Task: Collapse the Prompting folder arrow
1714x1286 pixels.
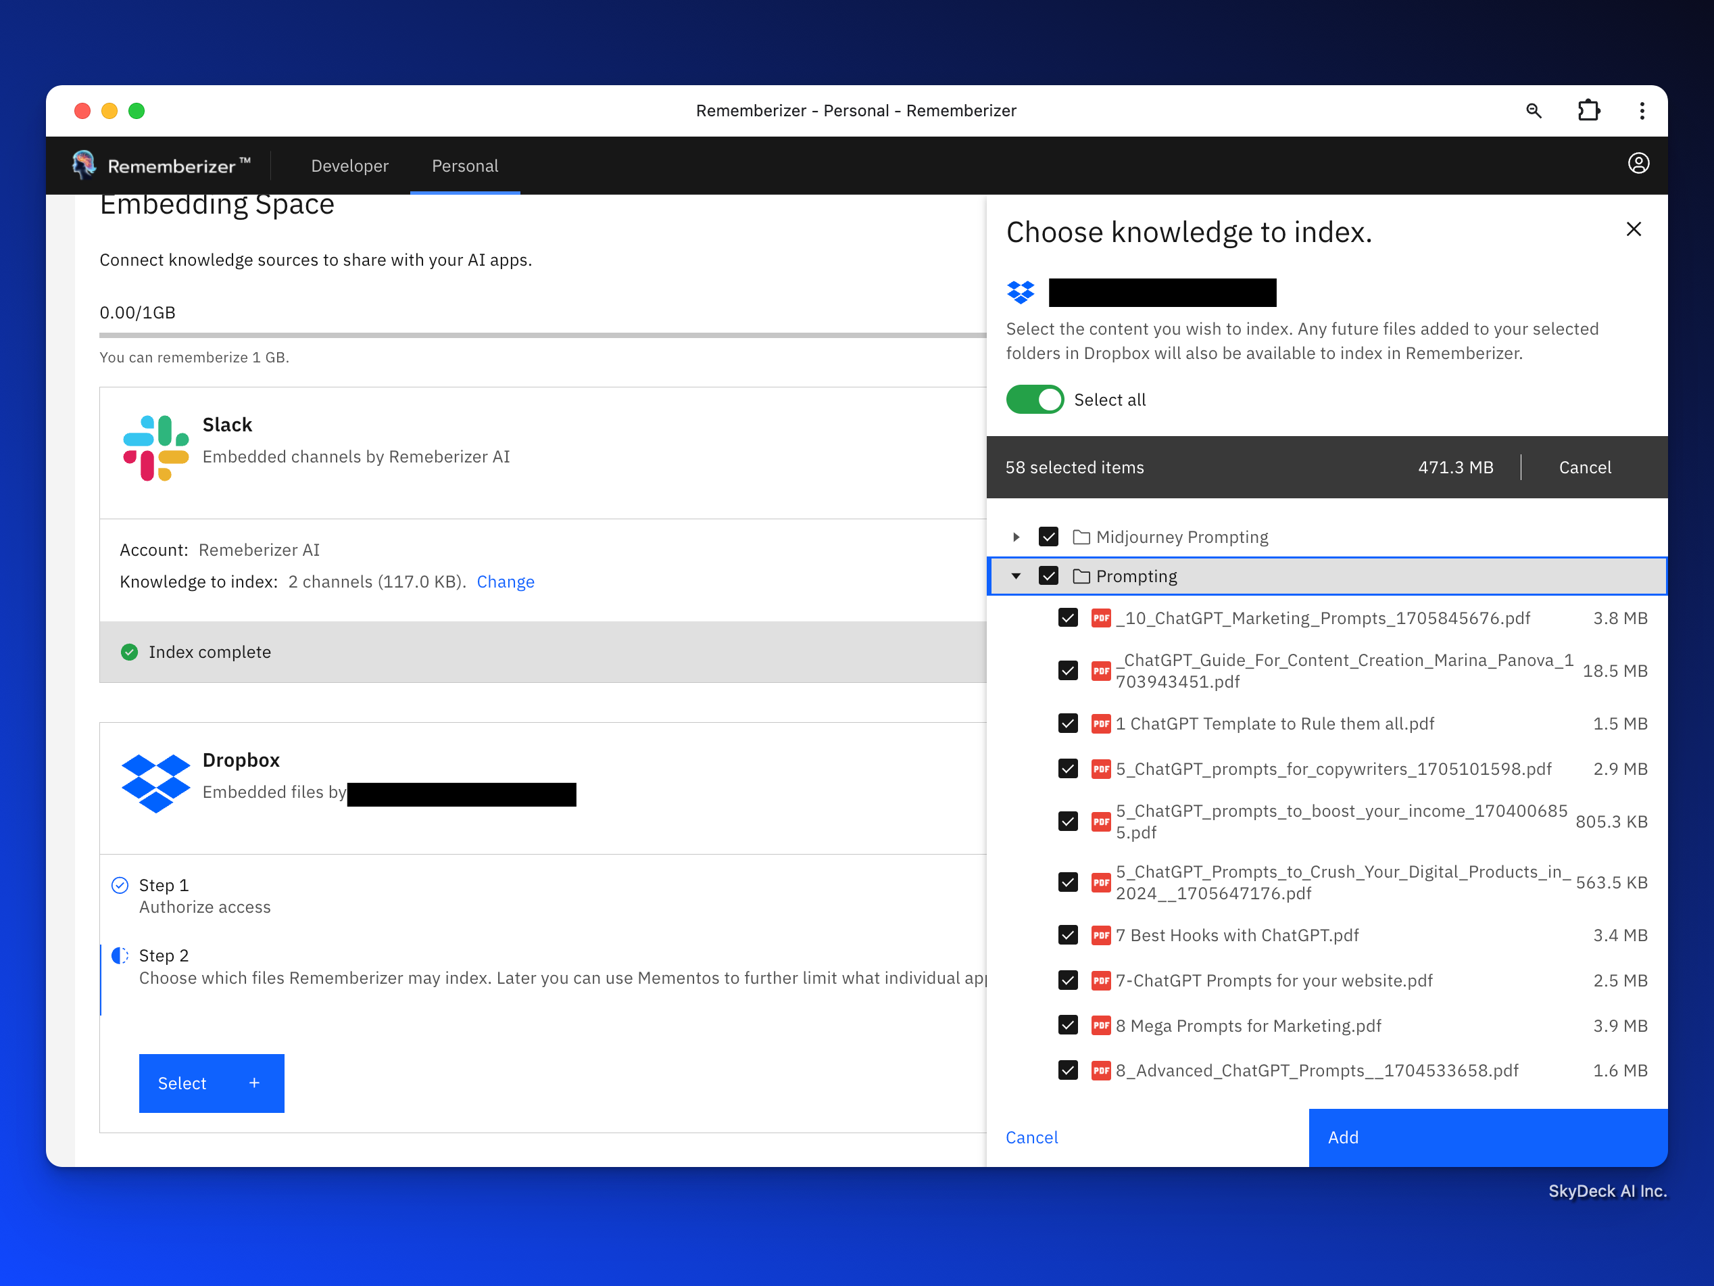Action: (1016, 576)
